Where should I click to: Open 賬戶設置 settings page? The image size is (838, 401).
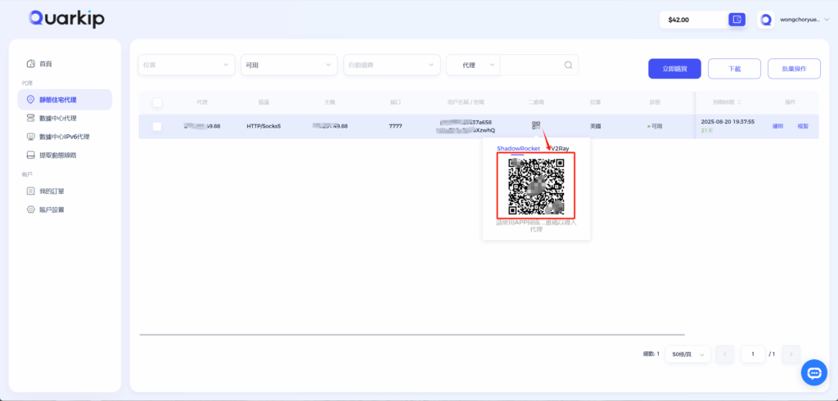point(52,210)
